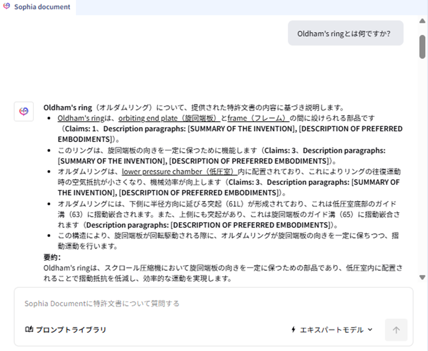Click the scroll down arrow
Viewport: 428px width, 351px height.
click(422, 278)
